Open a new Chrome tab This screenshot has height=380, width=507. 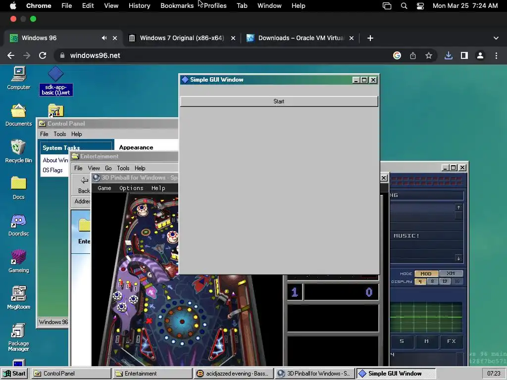coord(370,38)
